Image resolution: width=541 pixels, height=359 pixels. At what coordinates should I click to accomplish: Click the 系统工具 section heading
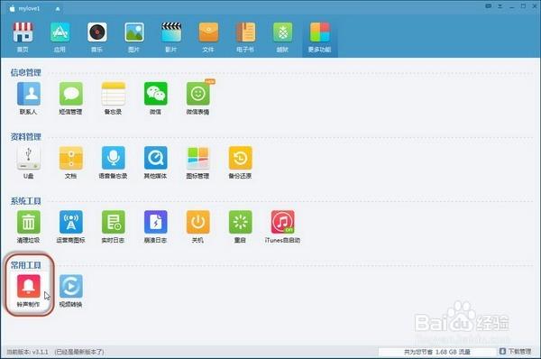pos(26,201)
